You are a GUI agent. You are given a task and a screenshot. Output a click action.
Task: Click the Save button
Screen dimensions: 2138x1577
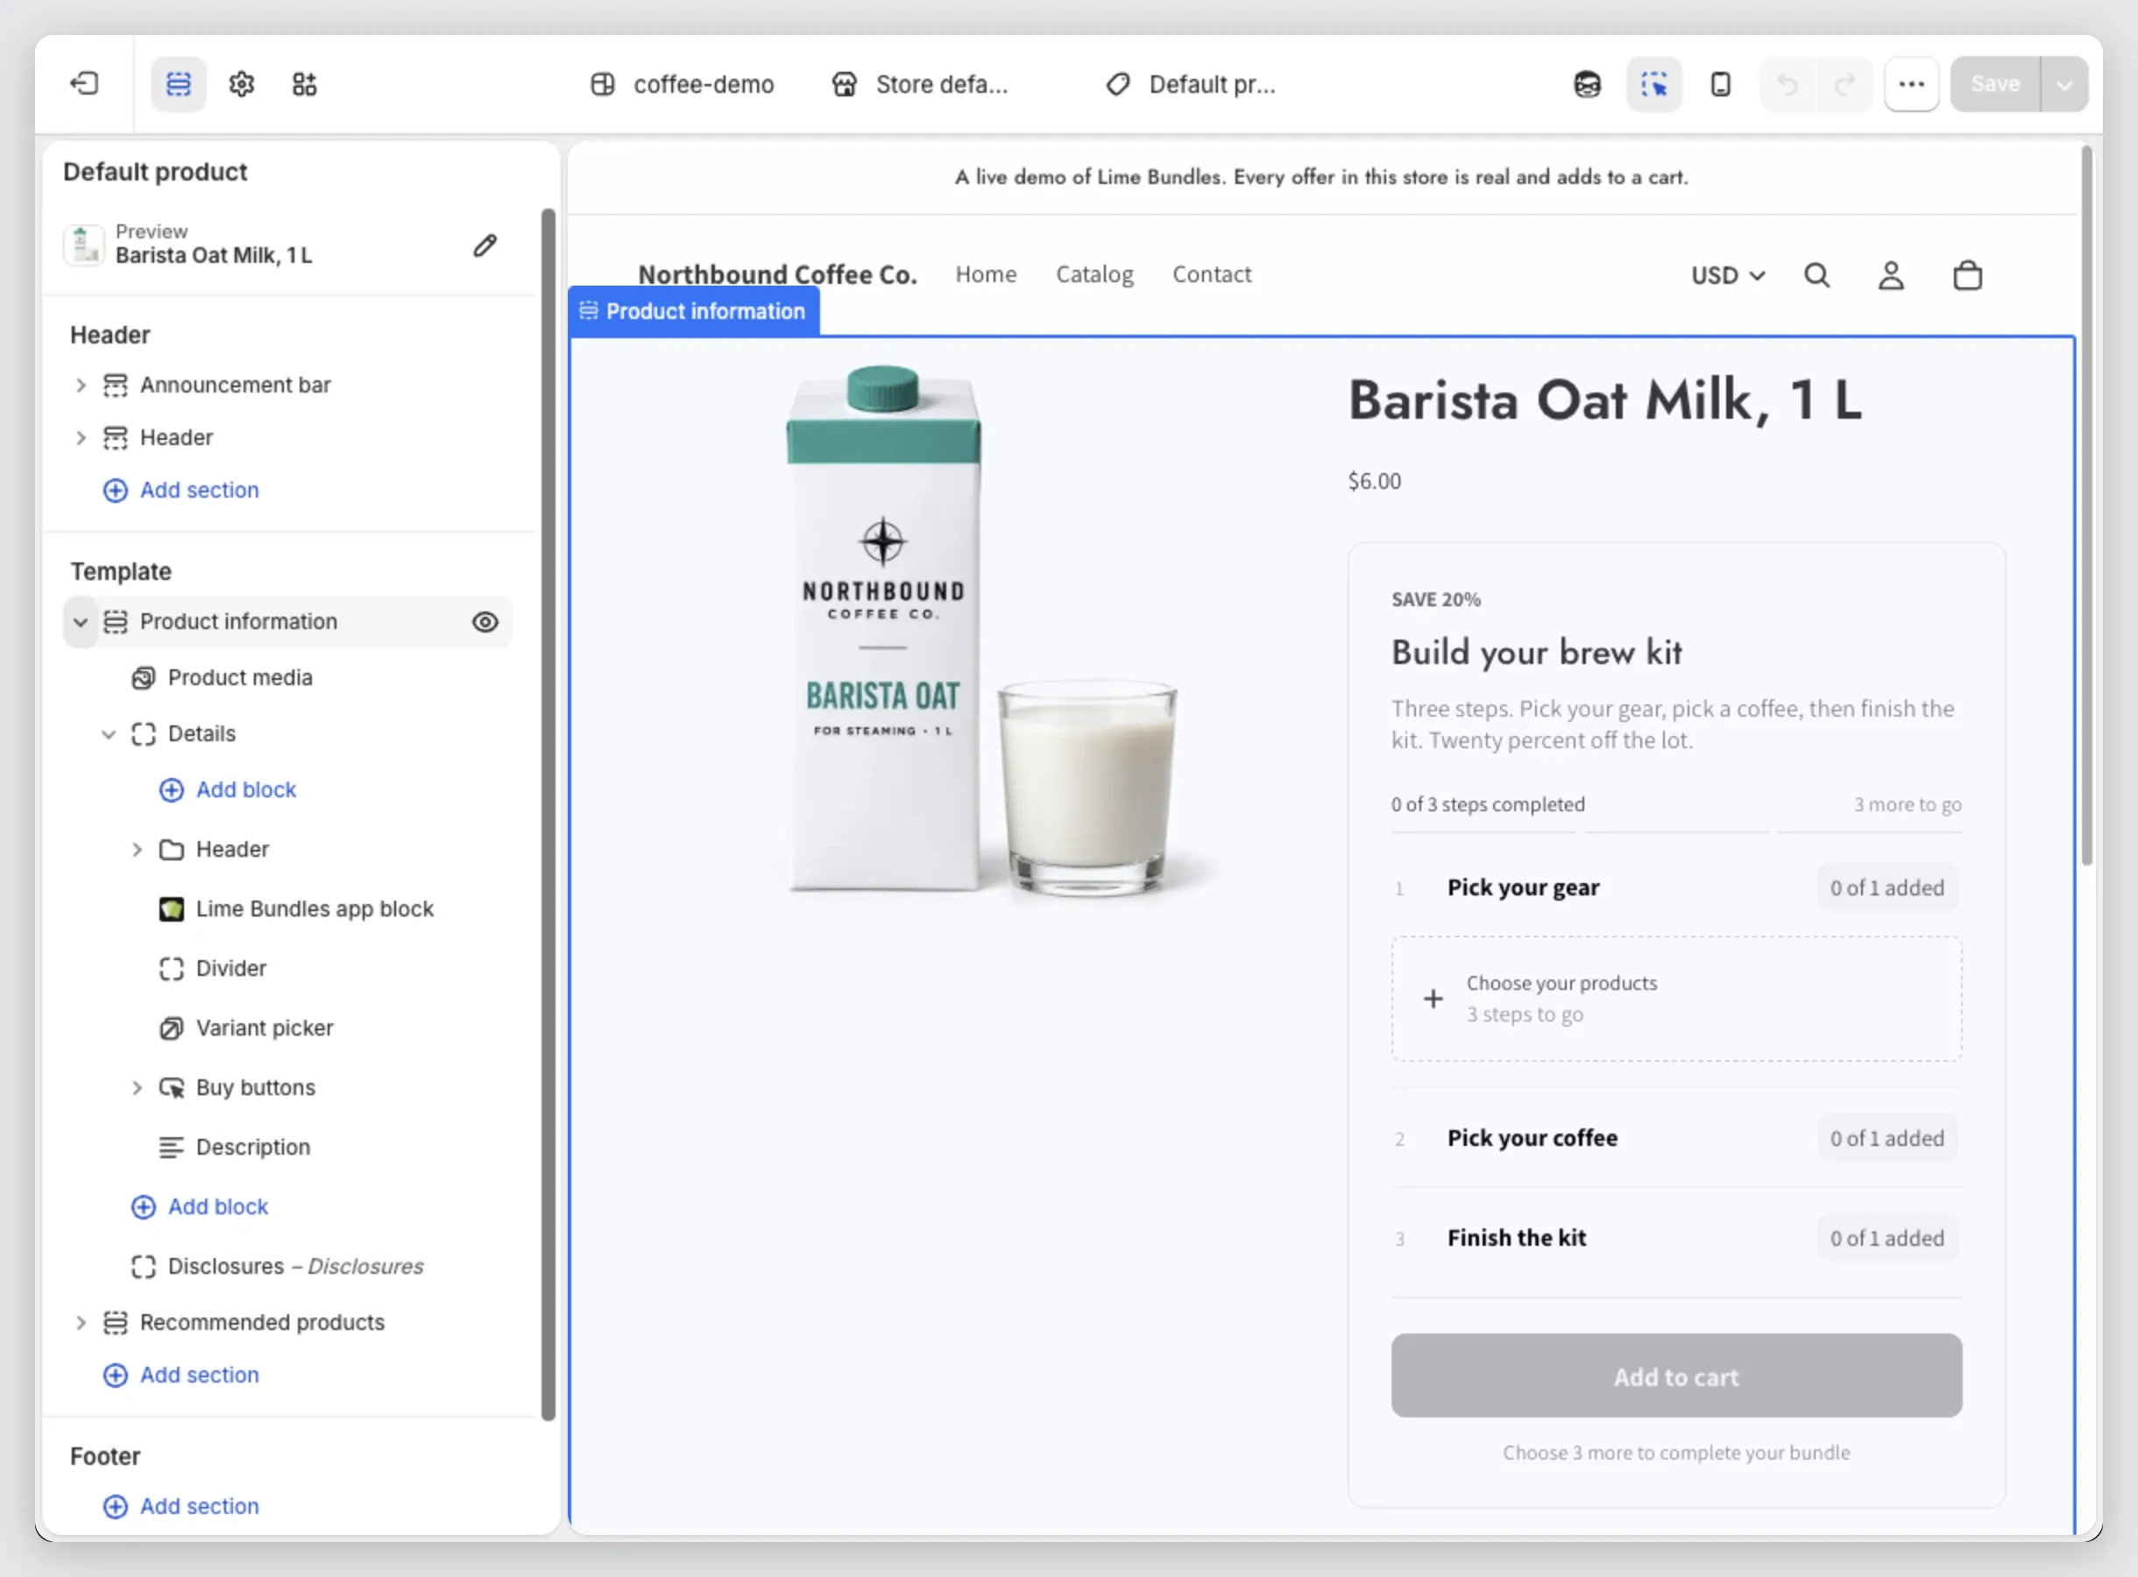click(x=1995, y=84)
